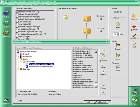
Task: Click the dialog help question mark
Action: click(x=106, y=42)
